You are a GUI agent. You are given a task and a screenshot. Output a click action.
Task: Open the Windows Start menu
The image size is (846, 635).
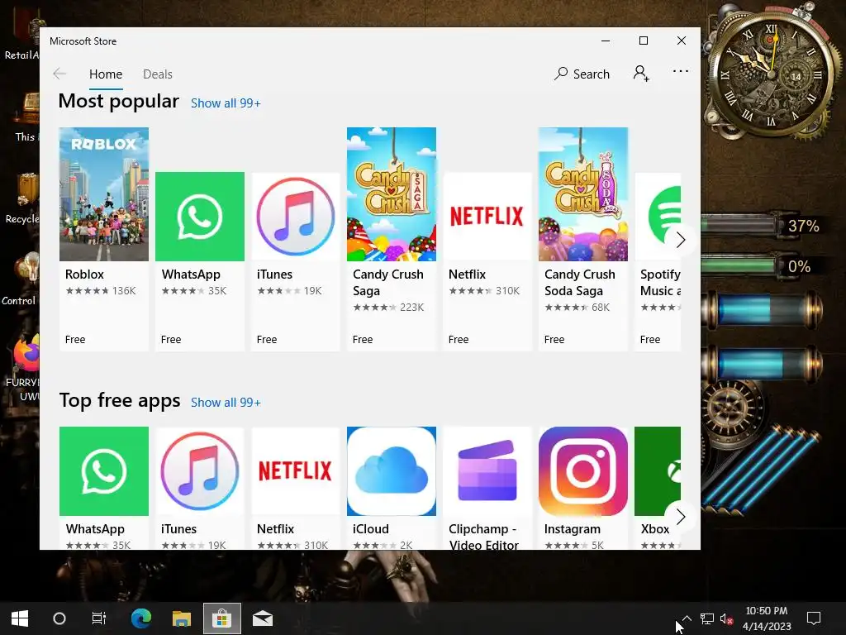[20, 618]
